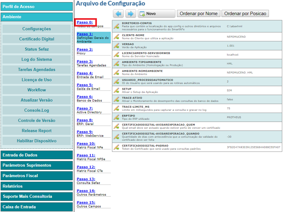This screenshot has width=285, height=212.
Task: Edit AMBIENTE-TIPOAMBIENTE using its pencil icon
Action: click(117, 64)
